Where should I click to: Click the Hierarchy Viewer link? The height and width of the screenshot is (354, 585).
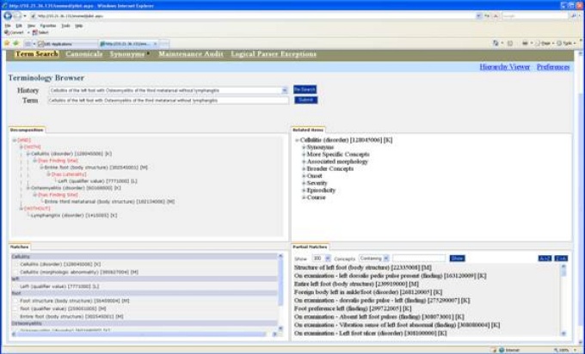pyautogui.click(x=503, y=67)
